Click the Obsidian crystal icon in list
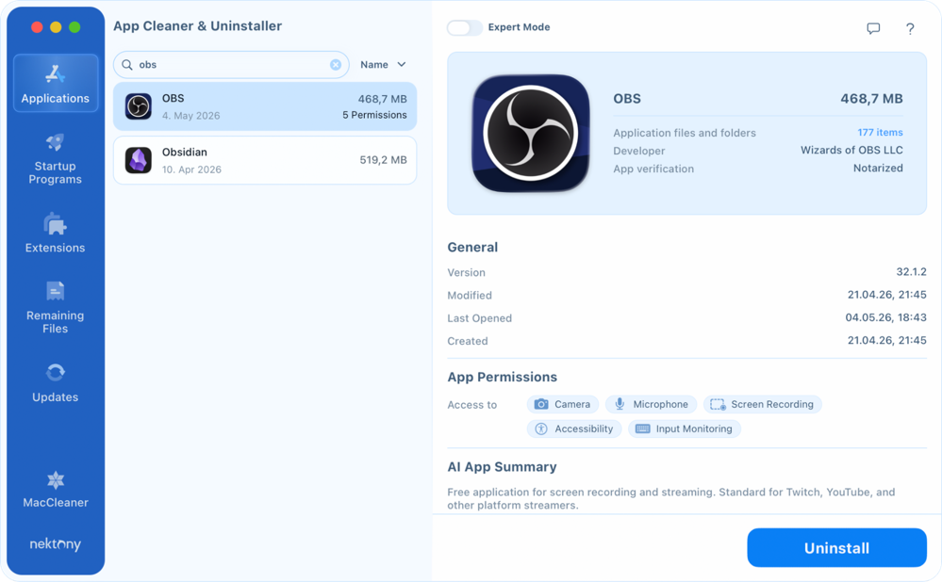Image resolution: width=942 pixels, height=582 pixels. click(139, 160)
